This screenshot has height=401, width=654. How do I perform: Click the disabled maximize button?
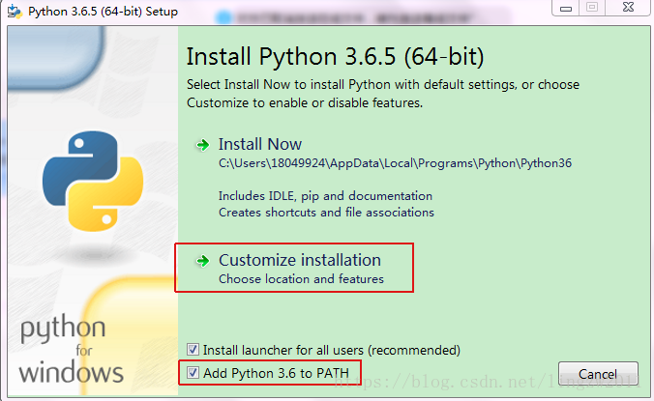[x=592, y=8]
